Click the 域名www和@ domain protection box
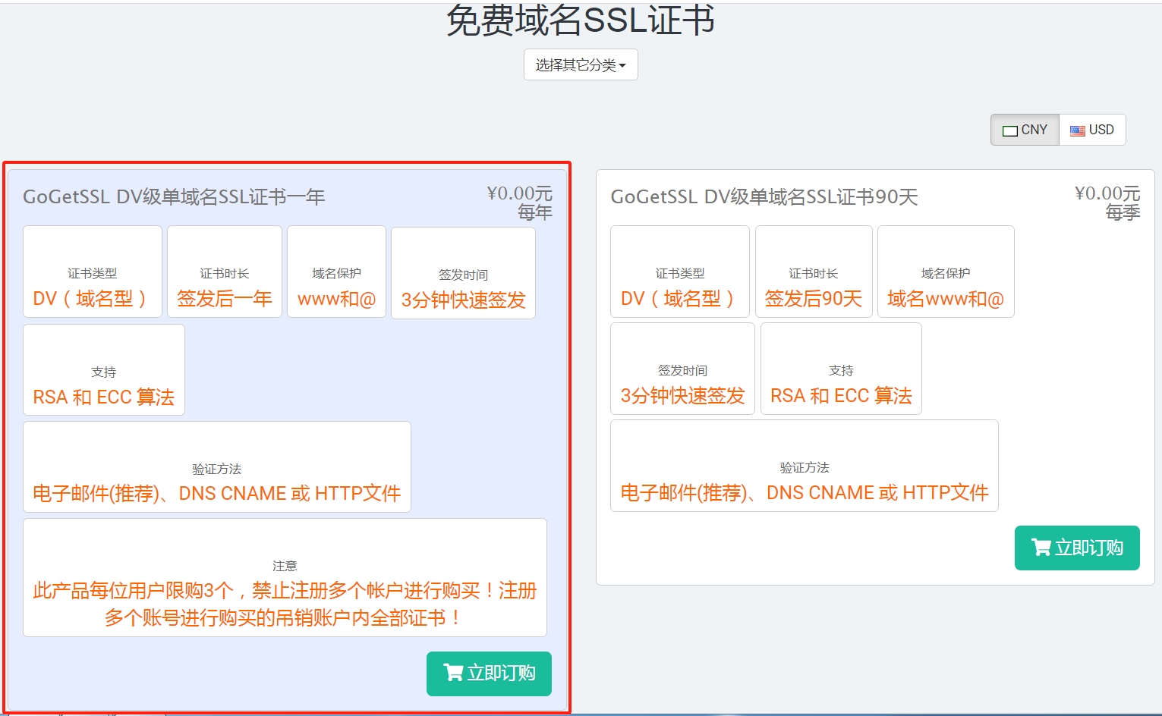This screenshot has width=1162, height=716. click(x=946, y=272)
